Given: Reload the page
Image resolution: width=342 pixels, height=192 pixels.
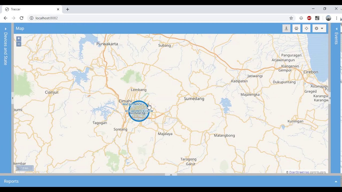Looking at the screenshot, I should 22,18.
